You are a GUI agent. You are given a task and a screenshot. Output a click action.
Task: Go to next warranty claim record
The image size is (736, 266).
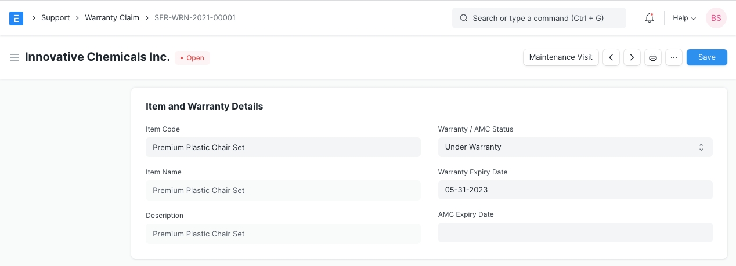(632, 57)
